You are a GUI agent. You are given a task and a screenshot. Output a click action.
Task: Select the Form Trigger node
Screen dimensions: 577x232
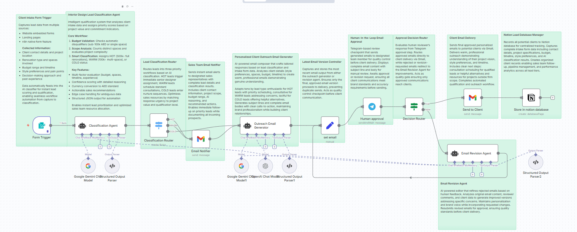pos(41,126)
